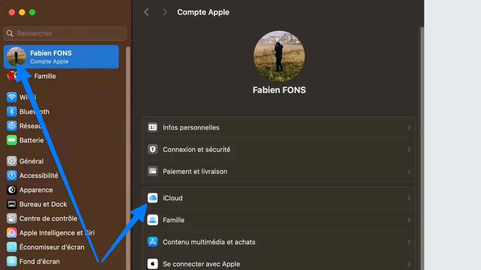This screenshot has height=270, width=481.
Task: Click the Paiement et livraison card icon
Action: click(x=153, y=171)
